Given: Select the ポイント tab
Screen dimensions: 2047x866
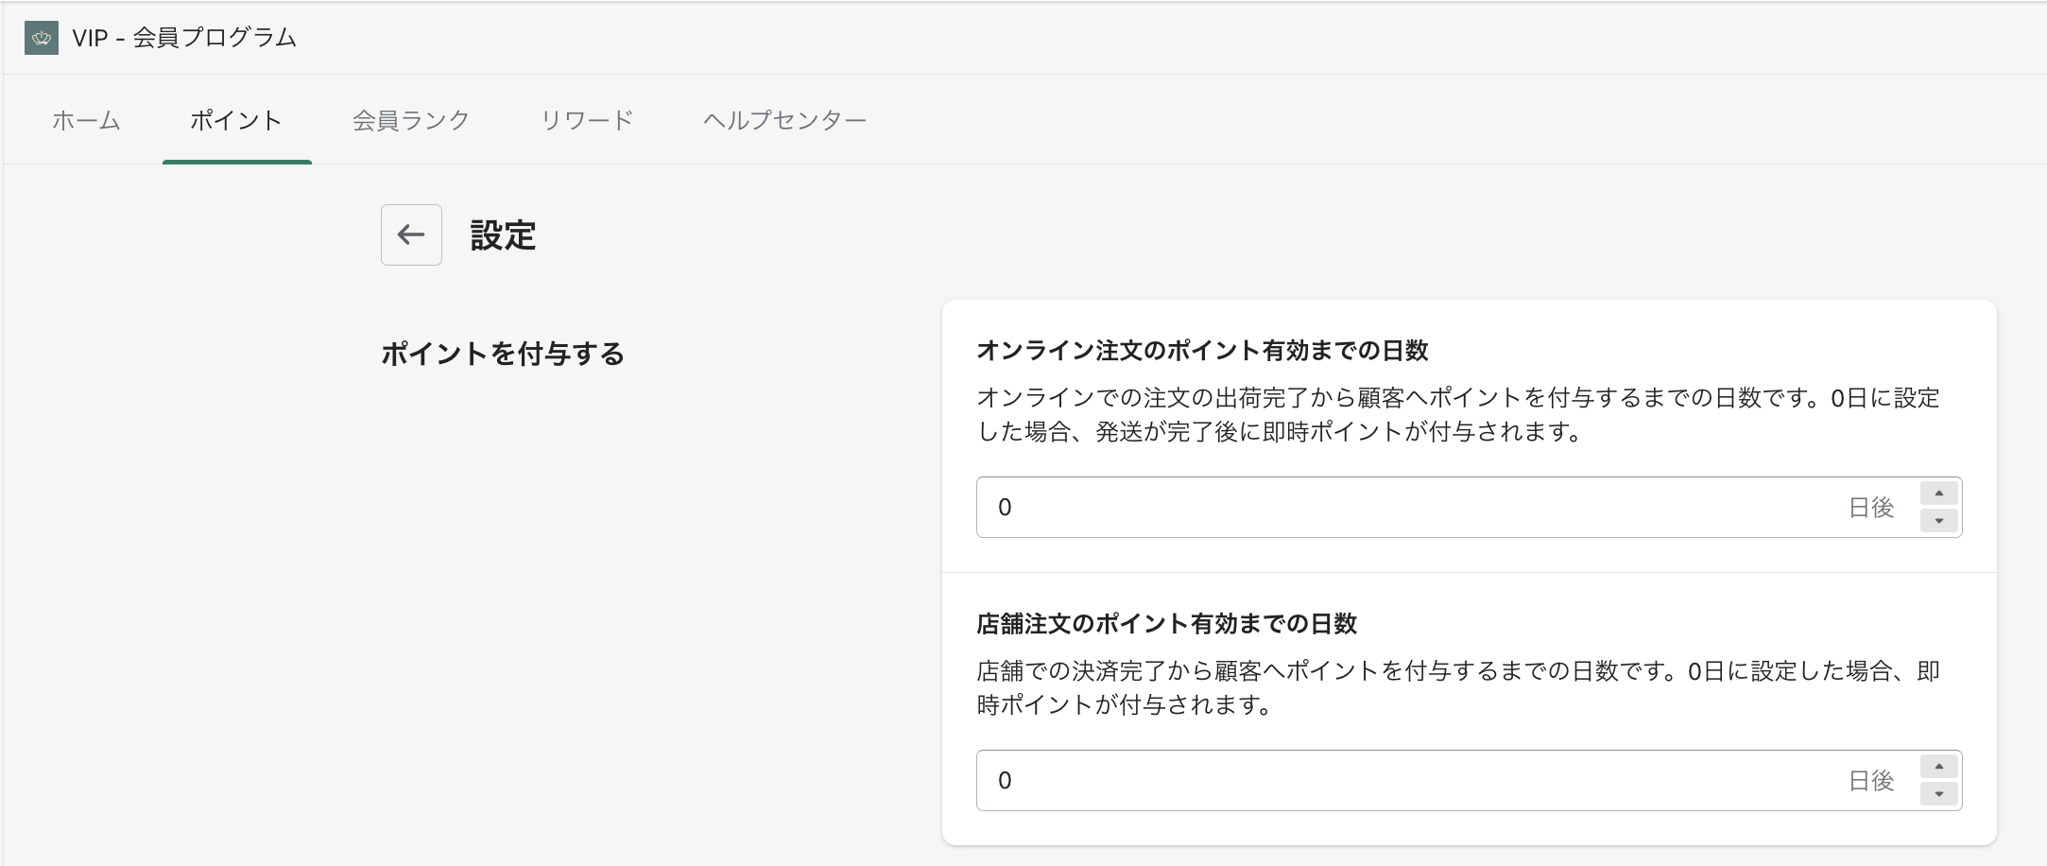Looking at the screenshot, I should click(x=236, y=120).
